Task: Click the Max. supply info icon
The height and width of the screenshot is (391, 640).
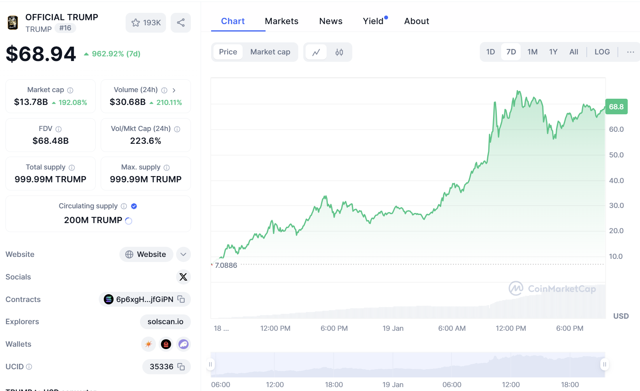Action: click(167, 168)
